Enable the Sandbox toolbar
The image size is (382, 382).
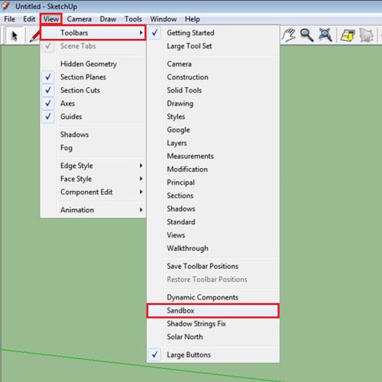click(x=213, y=310)
